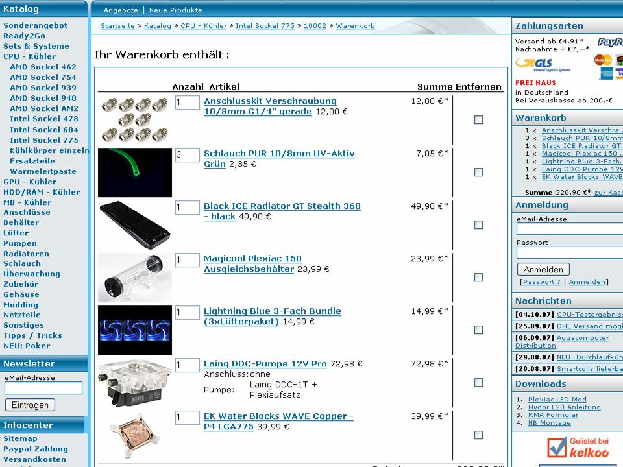Edit quantity field for EK Water Blocks
Image resolution: width=623 pixels, height=467 pixels.
point(187,417)
